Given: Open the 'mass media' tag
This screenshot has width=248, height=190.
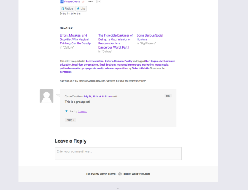Looking at the screenshot, I should (162, 65).
